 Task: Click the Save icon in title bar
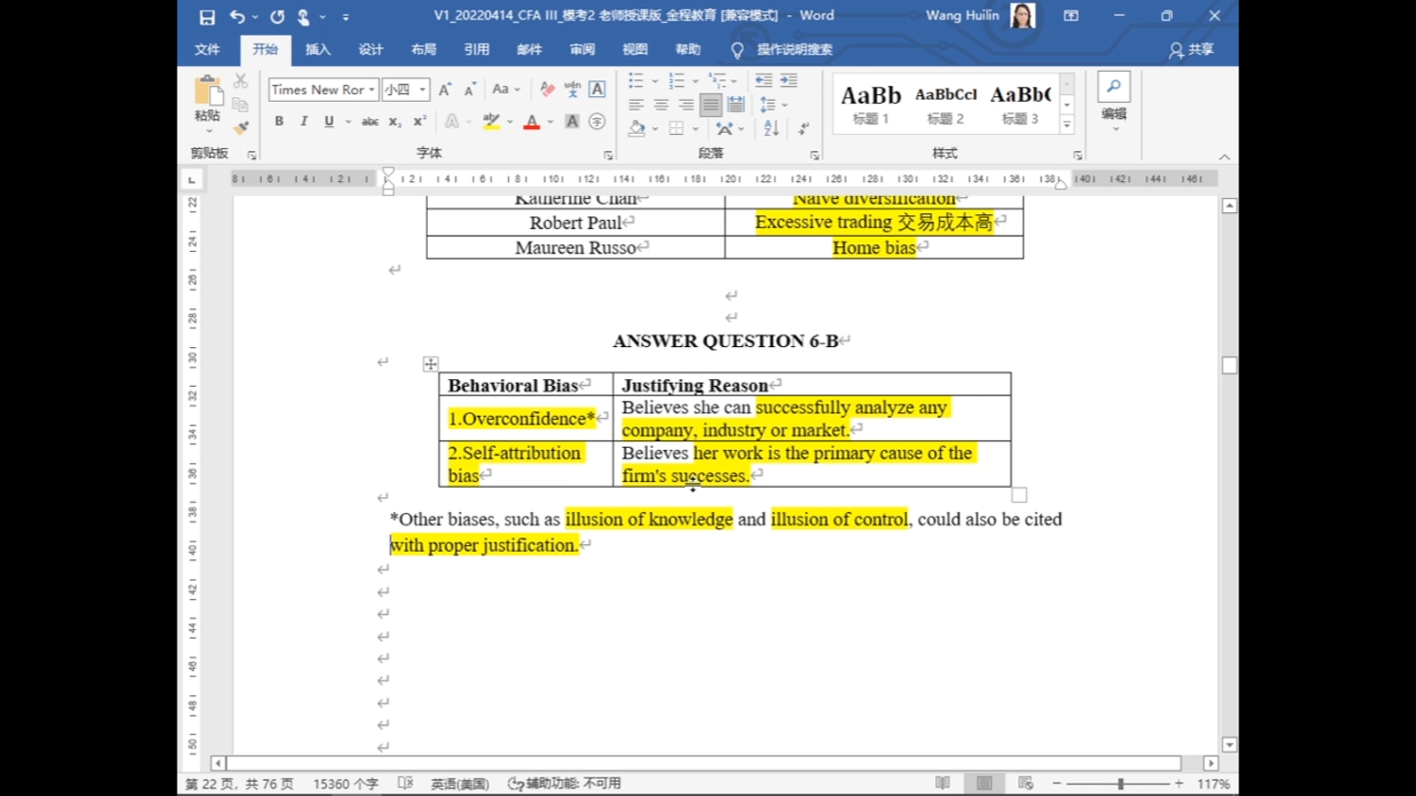[207, 16]
